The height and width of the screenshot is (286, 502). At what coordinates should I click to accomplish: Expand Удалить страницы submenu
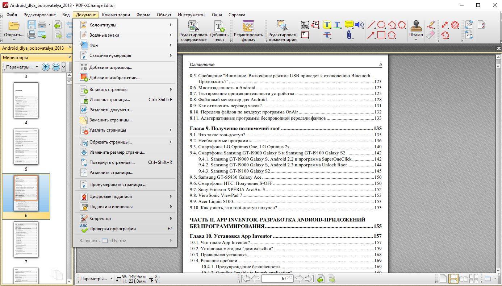tap(125, 130)
